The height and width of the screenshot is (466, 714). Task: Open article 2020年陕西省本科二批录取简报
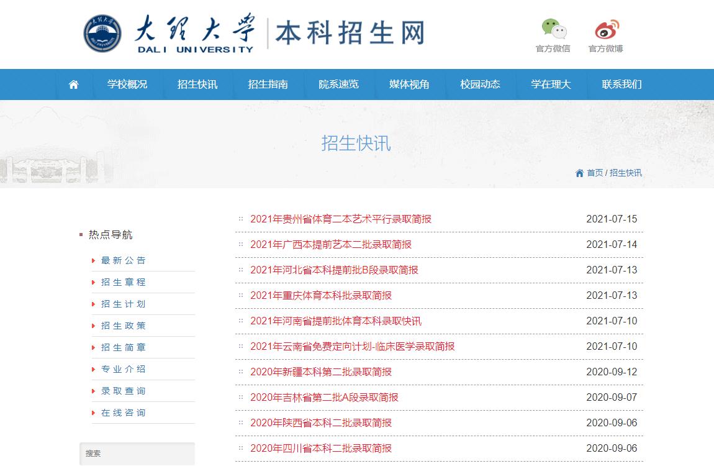pos(321,423)
